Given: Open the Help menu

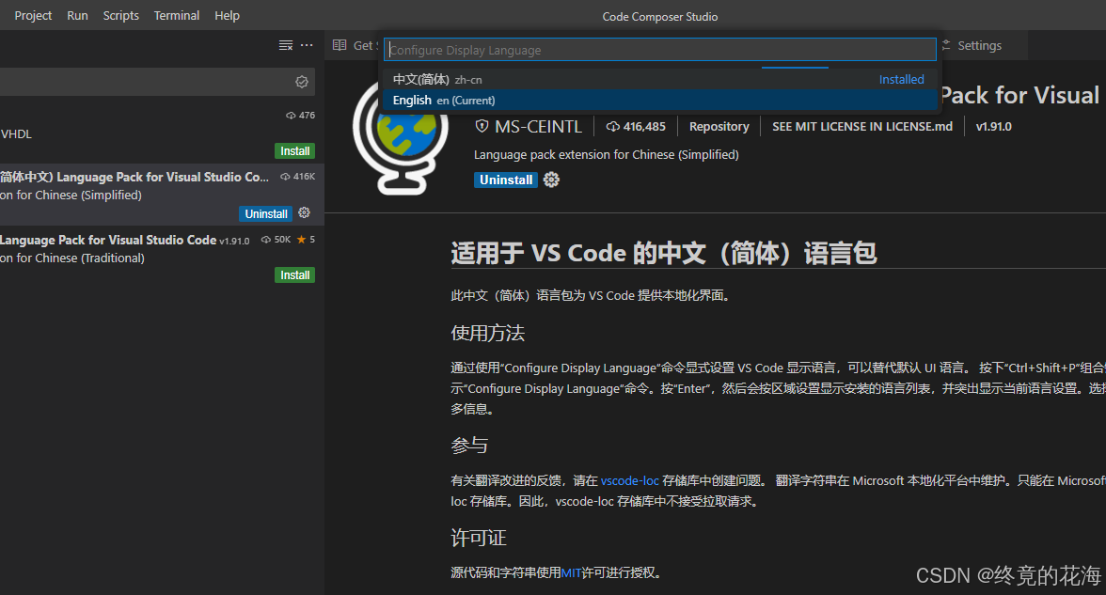Looking at the screenshot, I should pos(228,15).
